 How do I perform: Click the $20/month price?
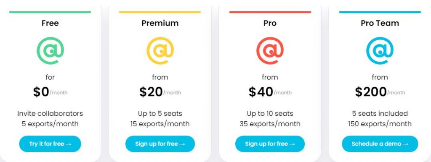160,92
